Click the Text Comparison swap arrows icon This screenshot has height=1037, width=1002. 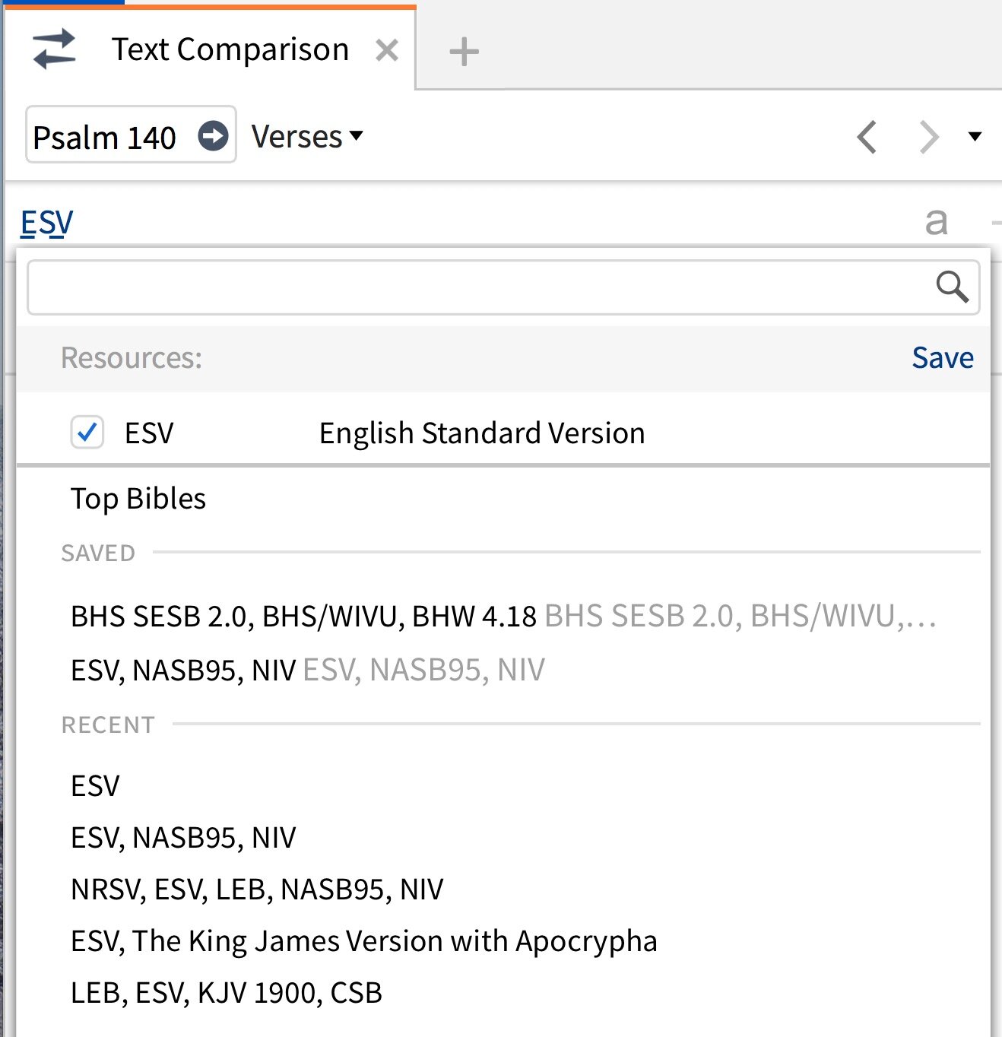point(55,49)
